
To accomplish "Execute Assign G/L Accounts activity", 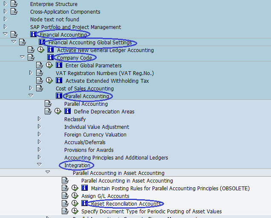I will (x=75, y=195).
